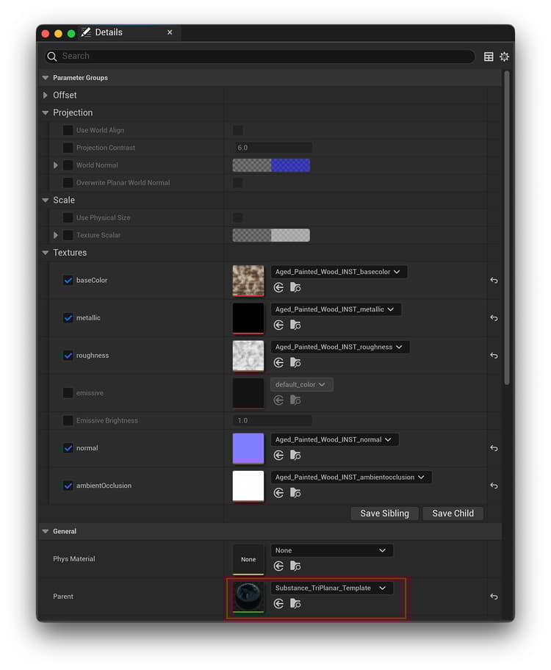Use selected asset for Phys Material
The height and width of the screenshot is (670, 551).
(x=278, y=566)
